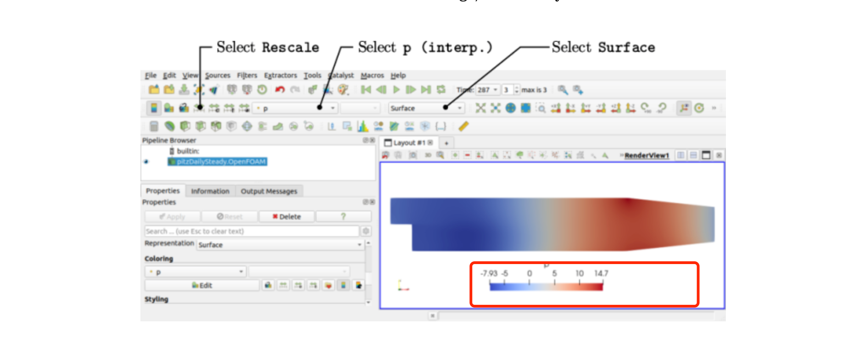Viewport: 859px width, 342px height.
Task: Click the properties search input field
Action: pos(251,231)
